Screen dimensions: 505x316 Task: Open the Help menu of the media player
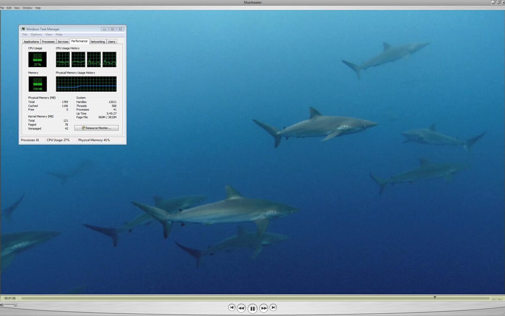click(x=38, y=8)
